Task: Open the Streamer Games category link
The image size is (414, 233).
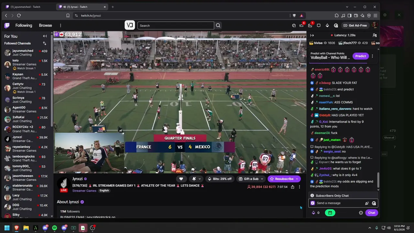Action: pyautogui.click(x=84, y=191)
